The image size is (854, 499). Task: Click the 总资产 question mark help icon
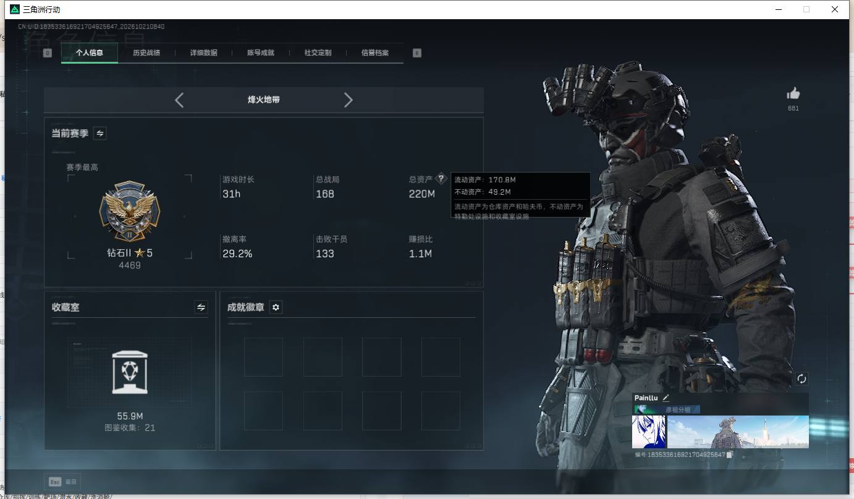click(441, 179)
